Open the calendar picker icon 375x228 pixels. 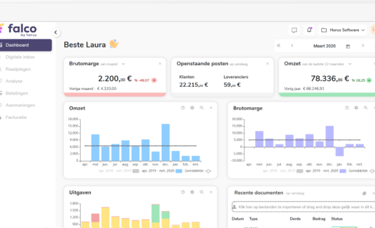coord(348,47)
